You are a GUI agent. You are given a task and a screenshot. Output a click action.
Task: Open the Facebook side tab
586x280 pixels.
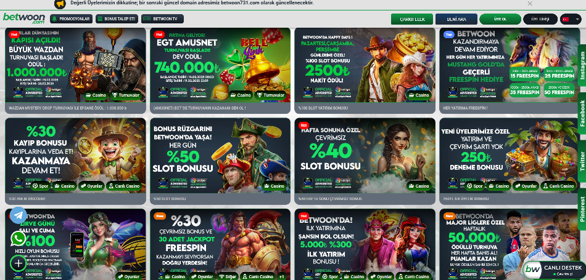pos(582,113)
